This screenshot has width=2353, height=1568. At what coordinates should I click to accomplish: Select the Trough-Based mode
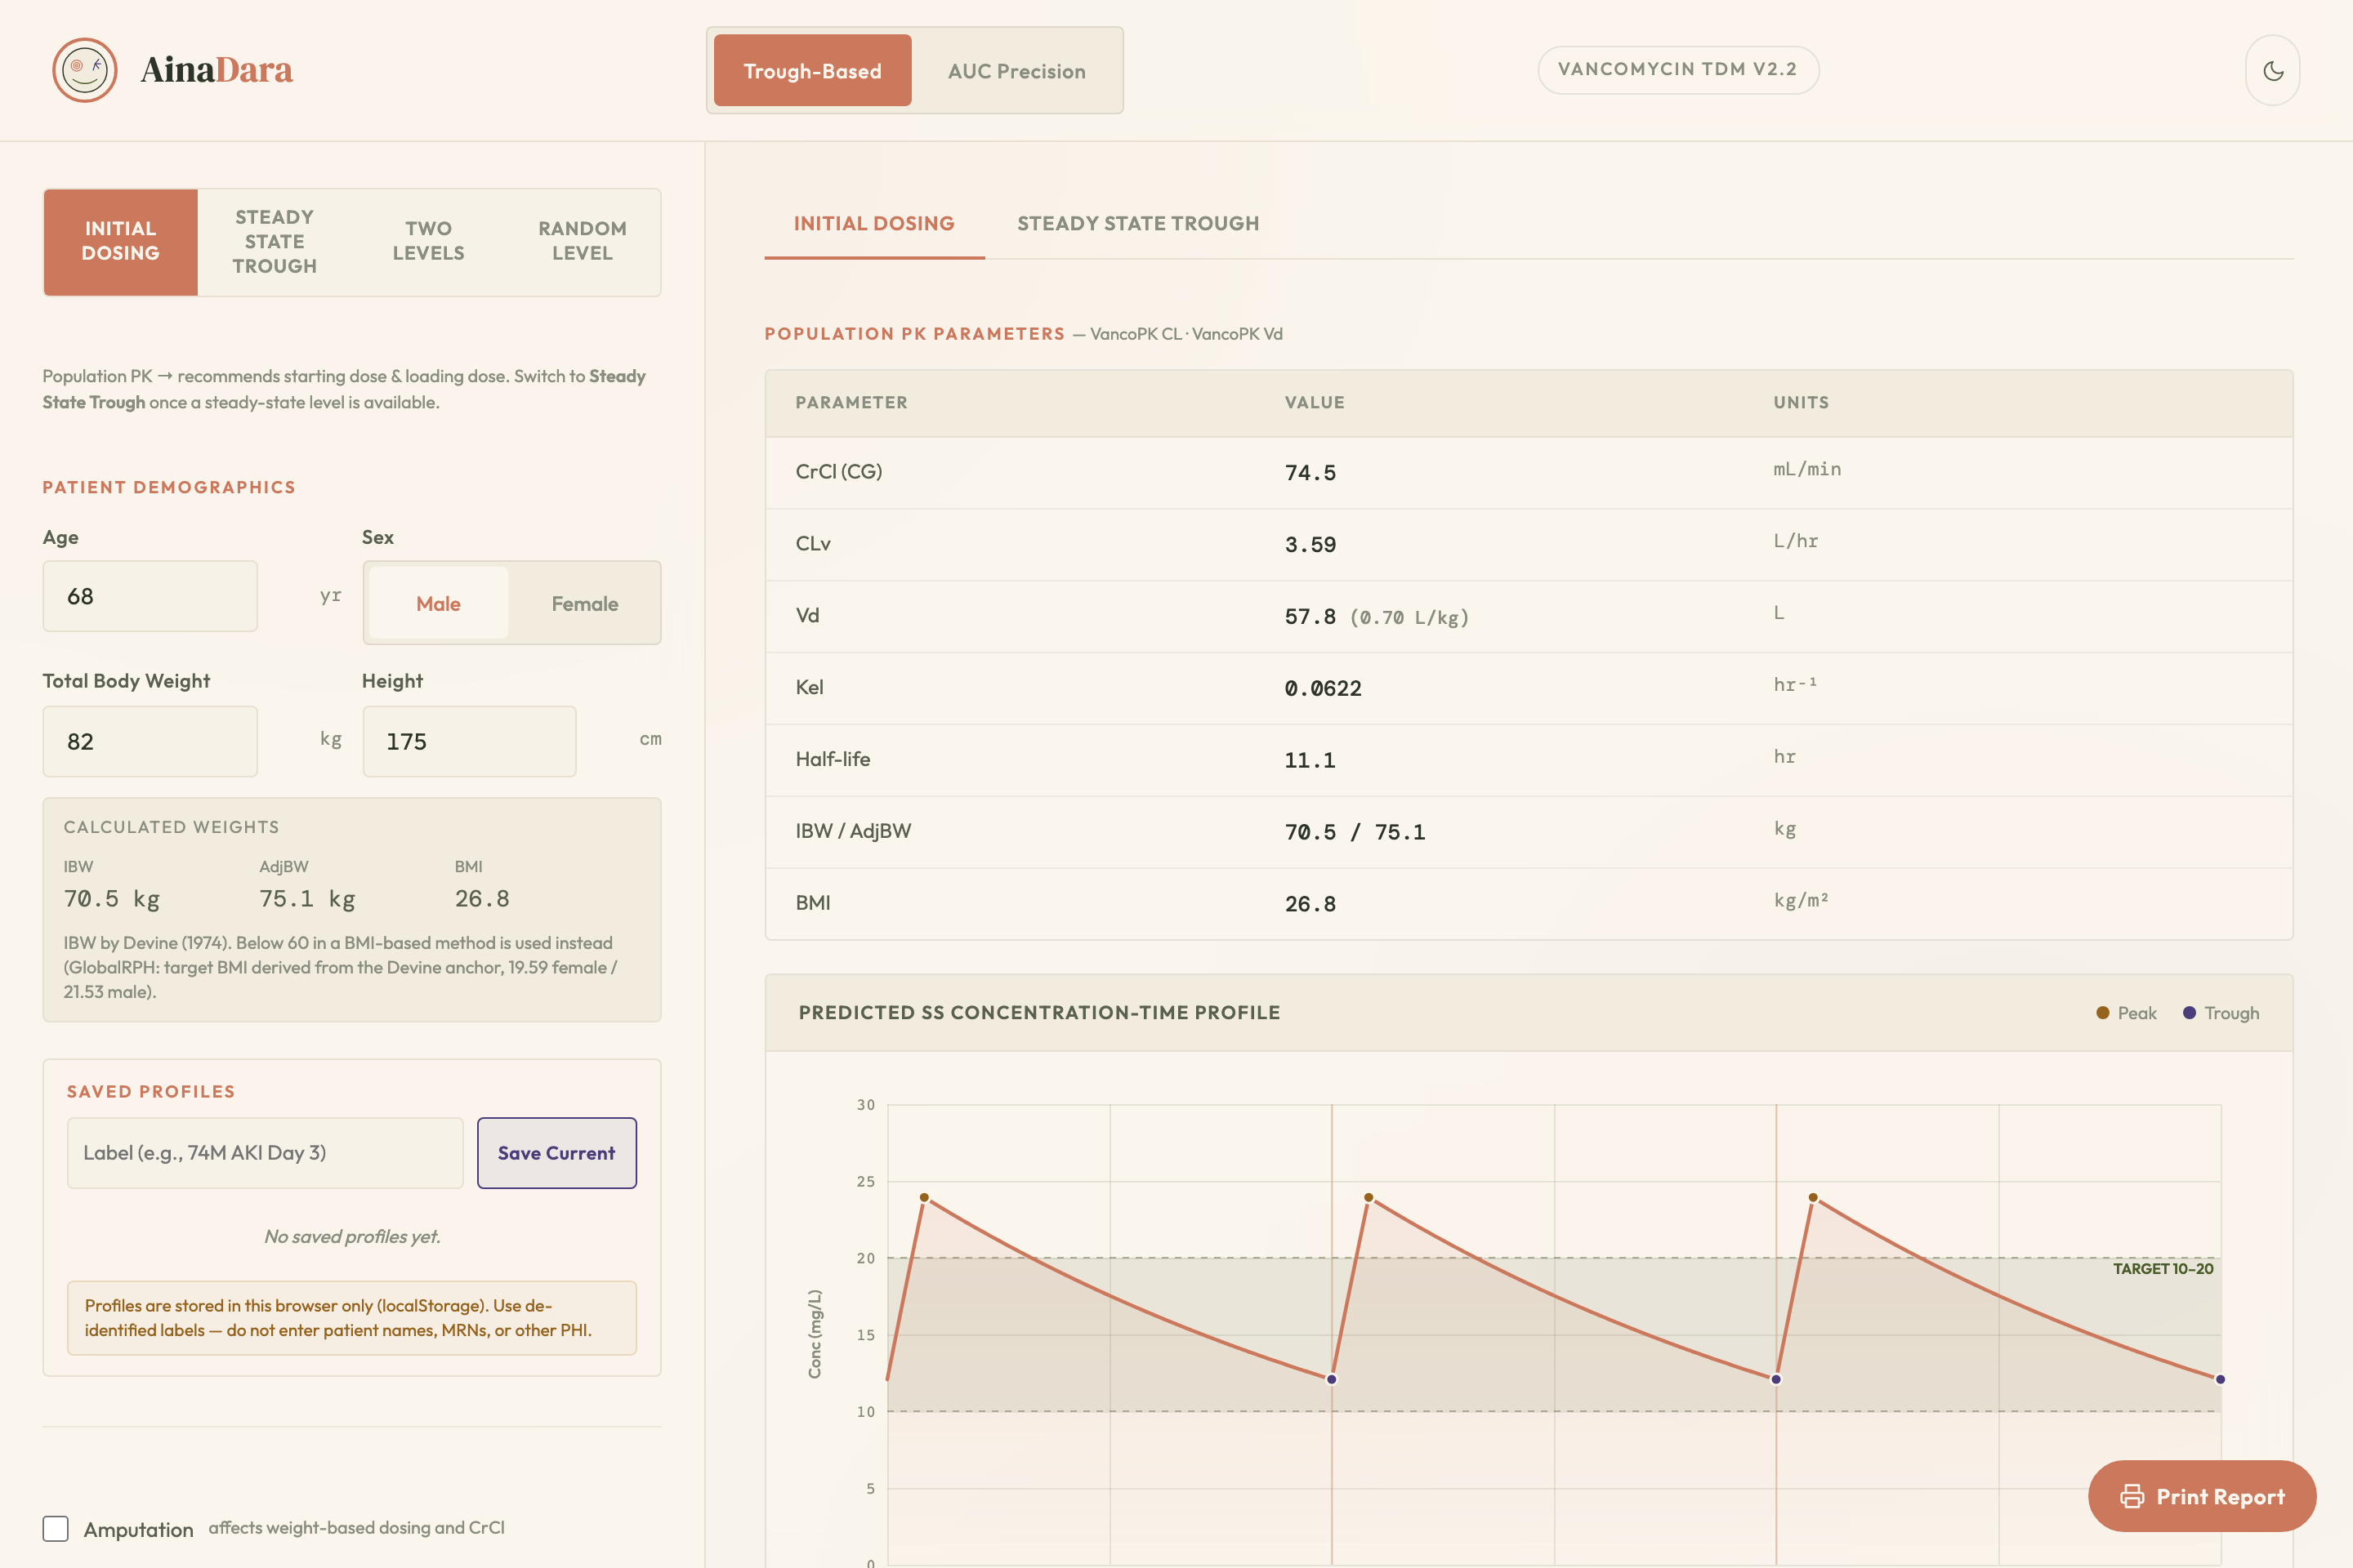(x=812, y=71)
